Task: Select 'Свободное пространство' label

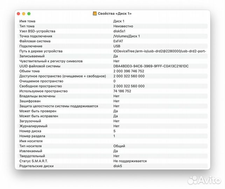Action: click(x=41, y=86)
